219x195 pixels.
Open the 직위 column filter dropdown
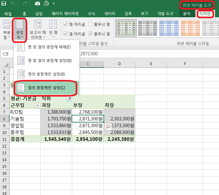(69, 98)
